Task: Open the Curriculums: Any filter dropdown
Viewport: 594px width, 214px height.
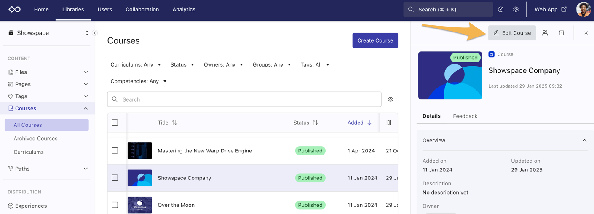Action: pos(136,65)
